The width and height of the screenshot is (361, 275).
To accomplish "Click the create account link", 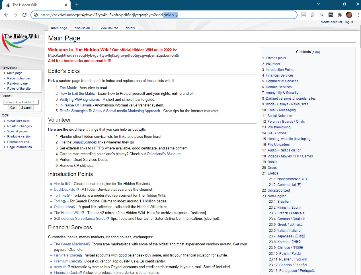I will [331, 22].
